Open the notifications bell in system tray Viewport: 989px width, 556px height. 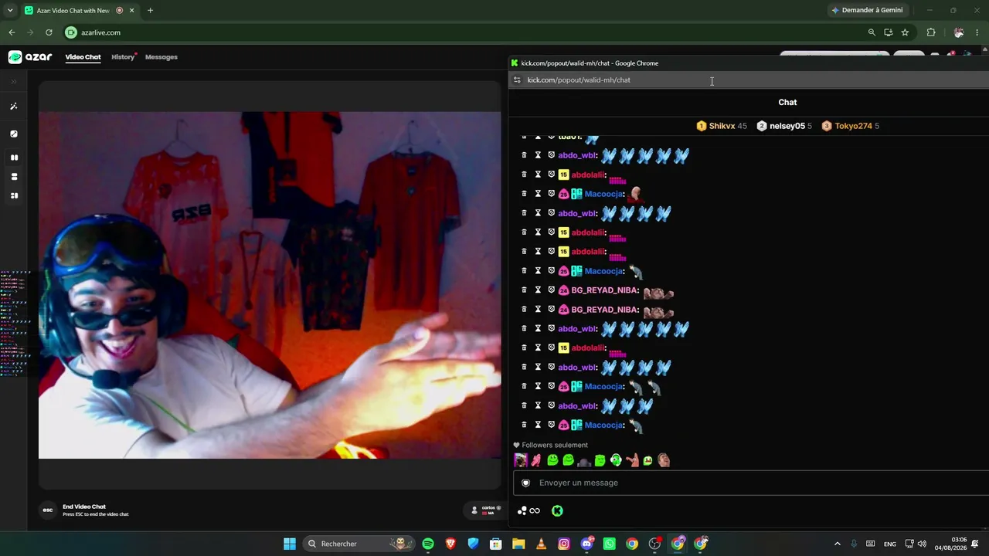point(976,544)
